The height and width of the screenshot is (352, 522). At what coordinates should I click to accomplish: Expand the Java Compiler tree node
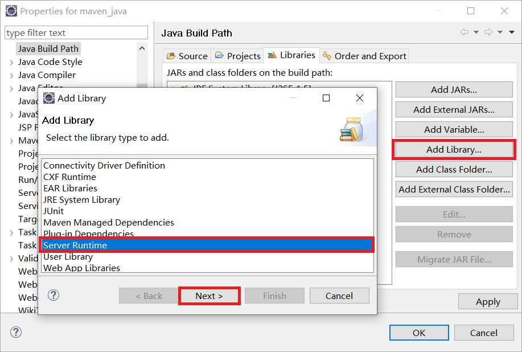11,76
